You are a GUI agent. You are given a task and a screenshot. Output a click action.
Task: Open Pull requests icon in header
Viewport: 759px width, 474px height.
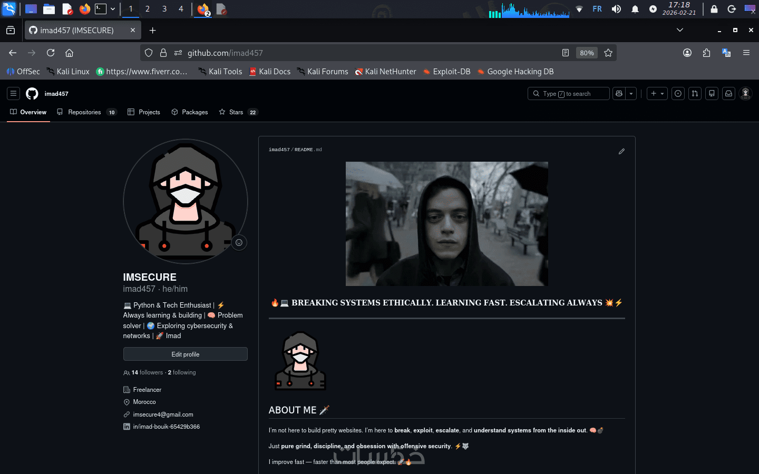tap(695, 93)
